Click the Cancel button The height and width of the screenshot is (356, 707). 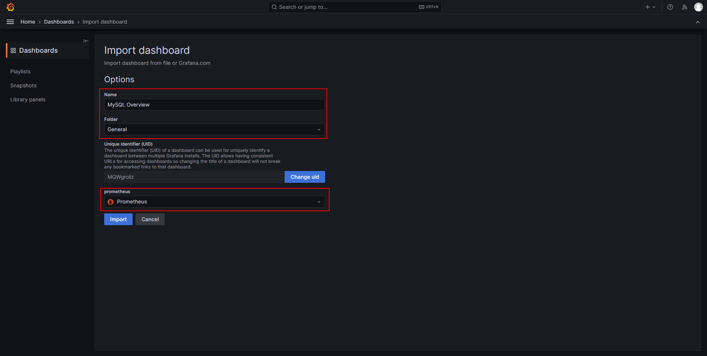[x=150, y=219]
